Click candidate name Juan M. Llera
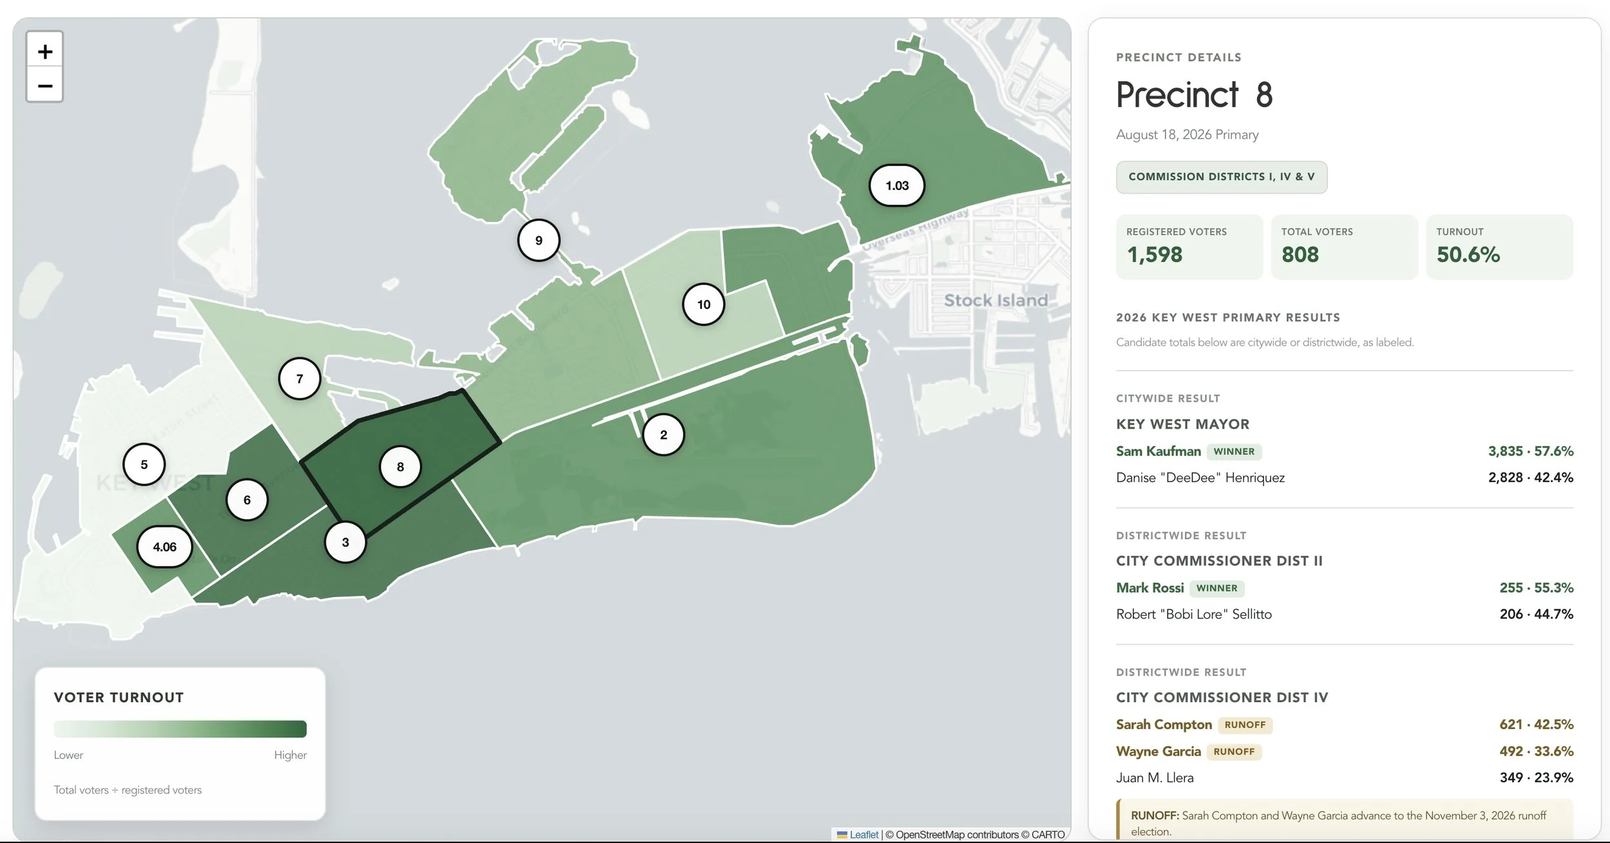This screenshot has width=1610, height=843. point(1155,777)
